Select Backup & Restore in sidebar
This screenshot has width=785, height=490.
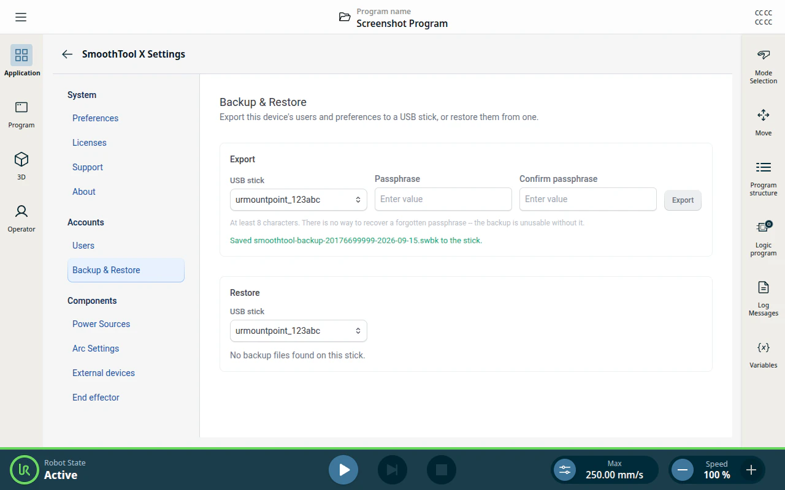click(126, 270)
